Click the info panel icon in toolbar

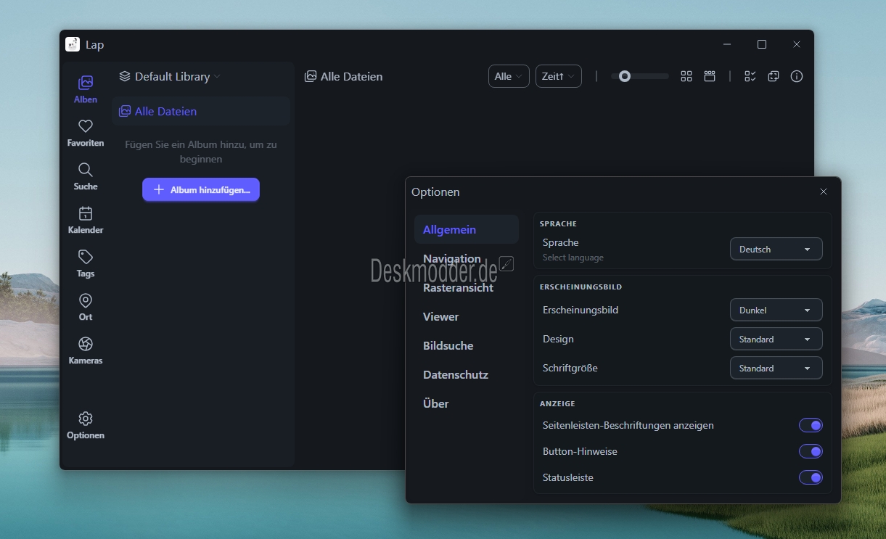pyautogui.click(x=797, y=76)
